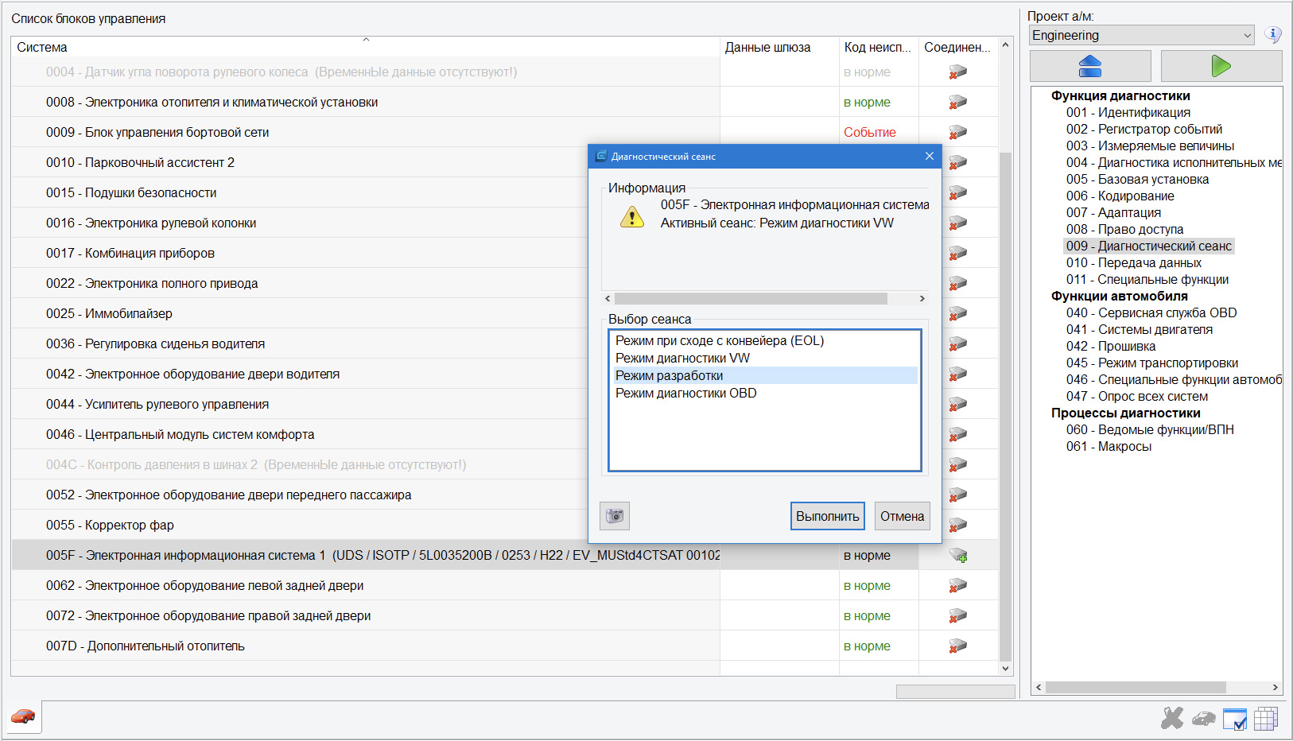The image size is (1293, 741).
Task: Toggle connection icon for 0009 Блок управления бортовой сети
Action: click(957, 132)
